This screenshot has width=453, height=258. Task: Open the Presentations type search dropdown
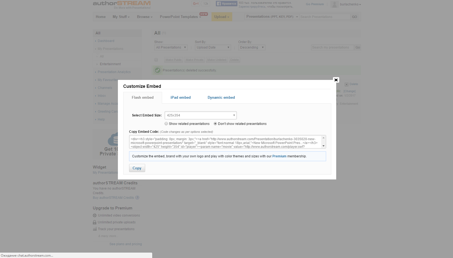click(272, 17)
